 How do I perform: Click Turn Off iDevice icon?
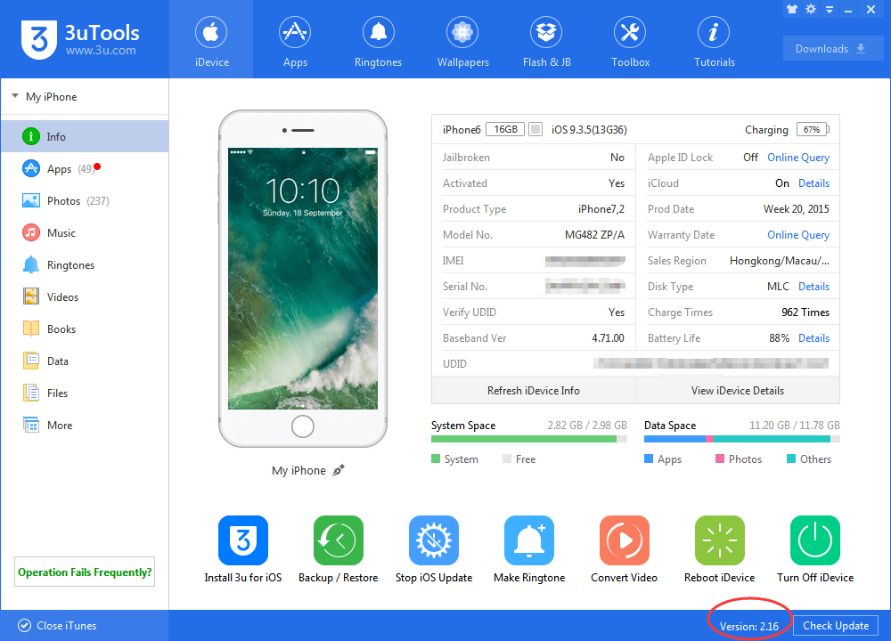tap(814, 540)
